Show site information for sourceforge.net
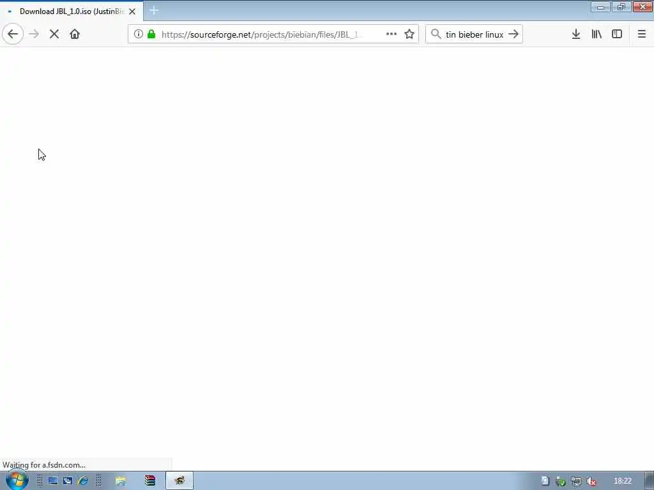654x490 pixels. (139, 34)
